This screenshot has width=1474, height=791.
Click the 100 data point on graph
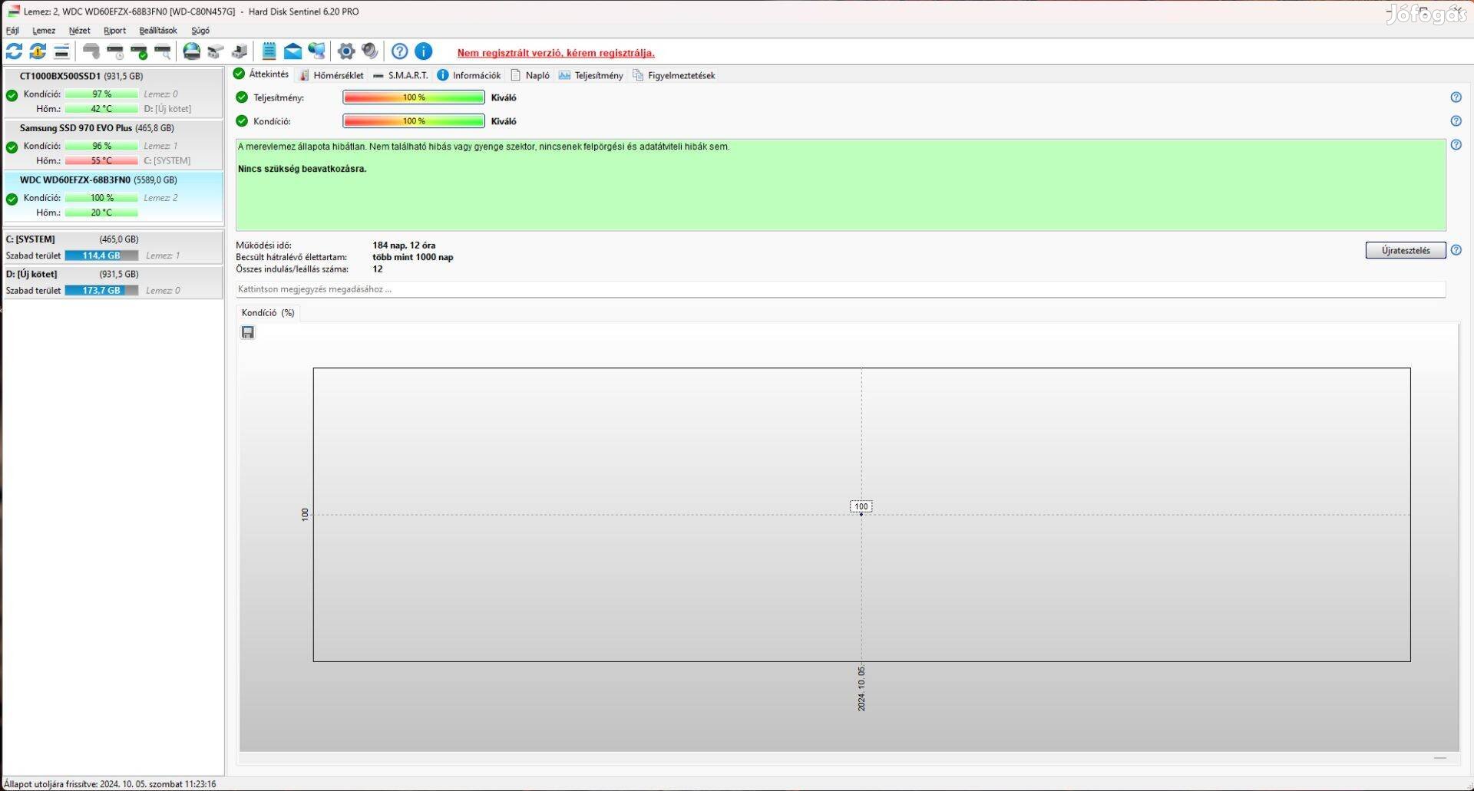861,507
